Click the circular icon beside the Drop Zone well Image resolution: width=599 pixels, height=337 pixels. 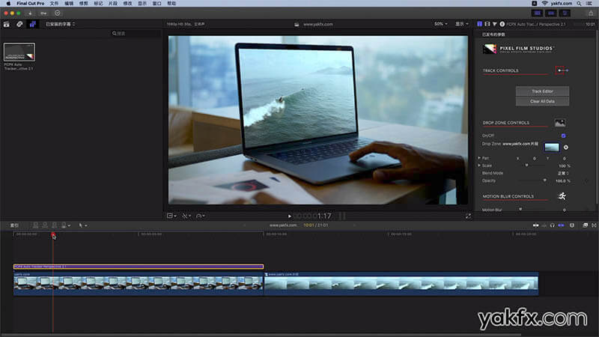point(566,147)
